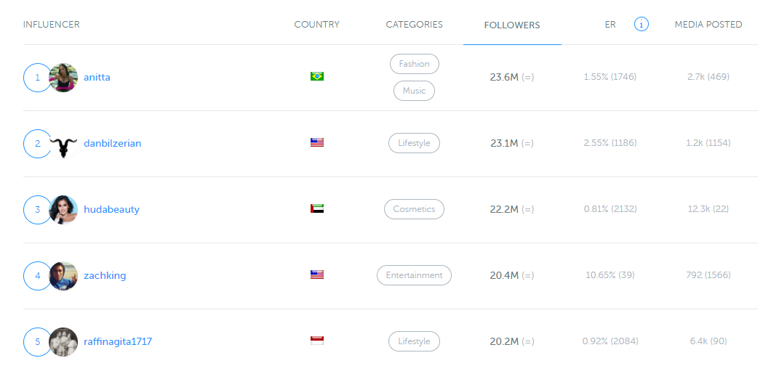The width and height of the screenshot is (779, 374).
Task: Click the Cosmetics category tag
Action: pos(415,209)
